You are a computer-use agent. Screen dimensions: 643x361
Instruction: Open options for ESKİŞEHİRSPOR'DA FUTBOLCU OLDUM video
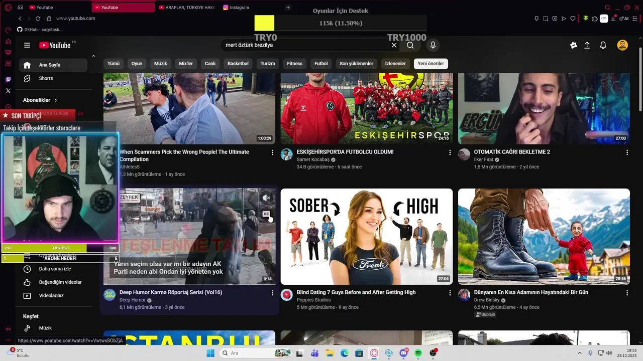point(450,152)
